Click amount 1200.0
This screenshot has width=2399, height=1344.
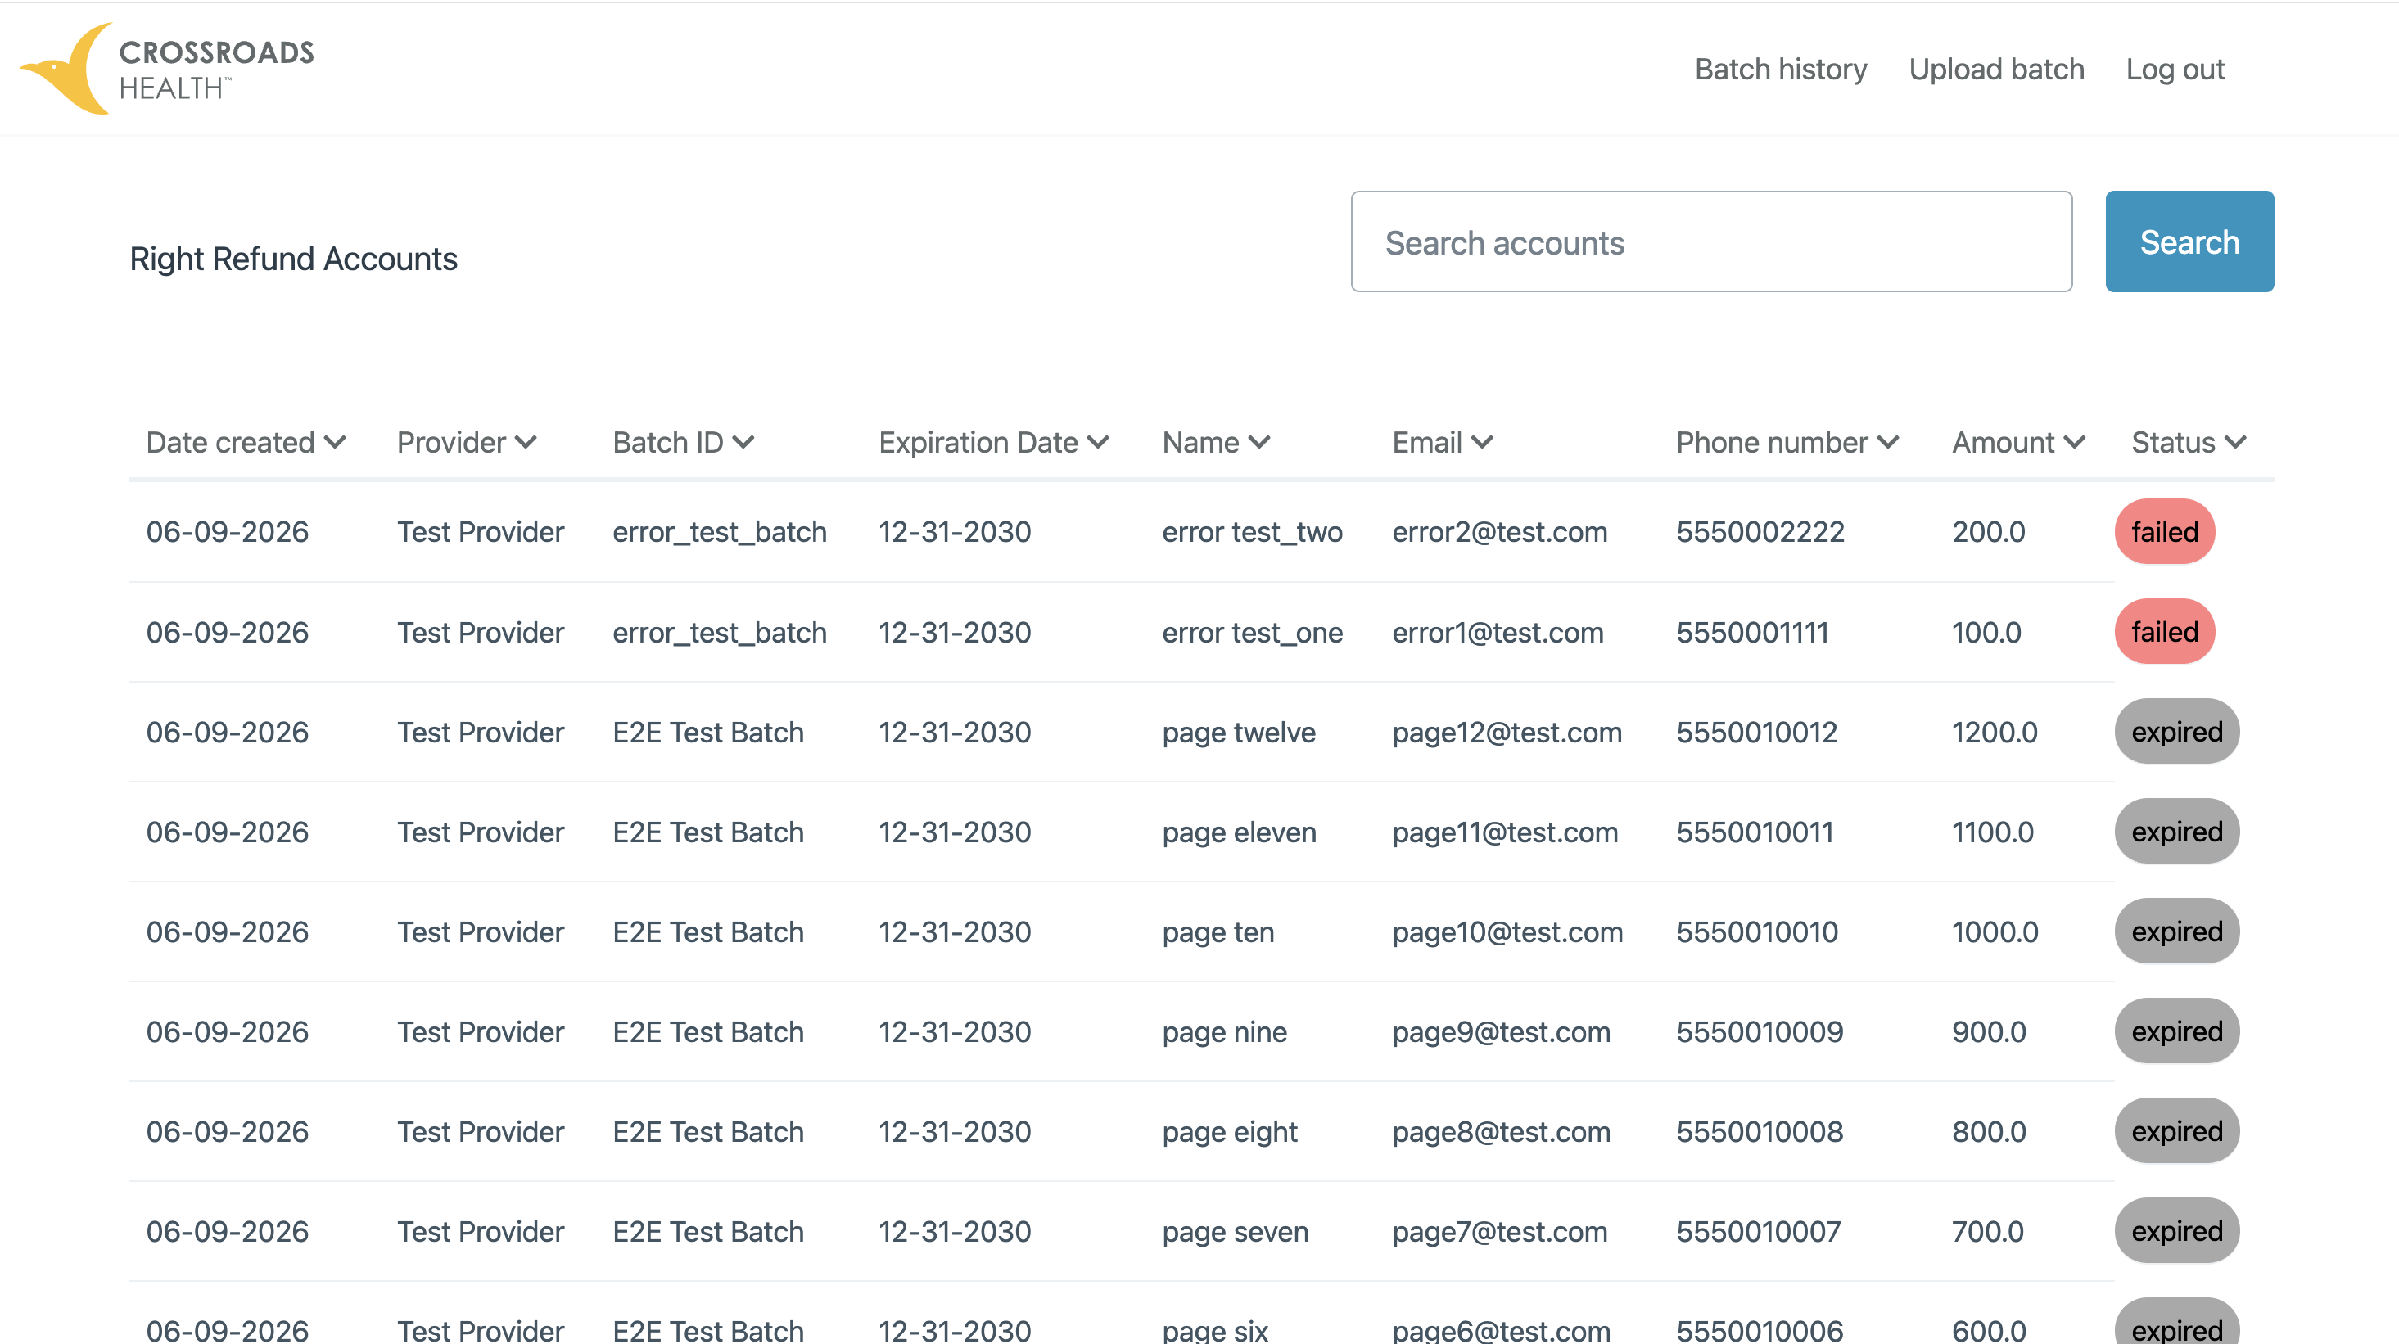point(1995,733)
